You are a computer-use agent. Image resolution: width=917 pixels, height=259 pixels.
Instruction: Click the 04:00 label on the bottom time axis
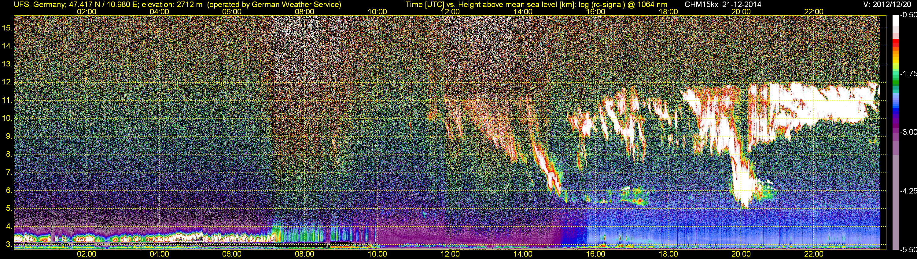click(159, 254)
